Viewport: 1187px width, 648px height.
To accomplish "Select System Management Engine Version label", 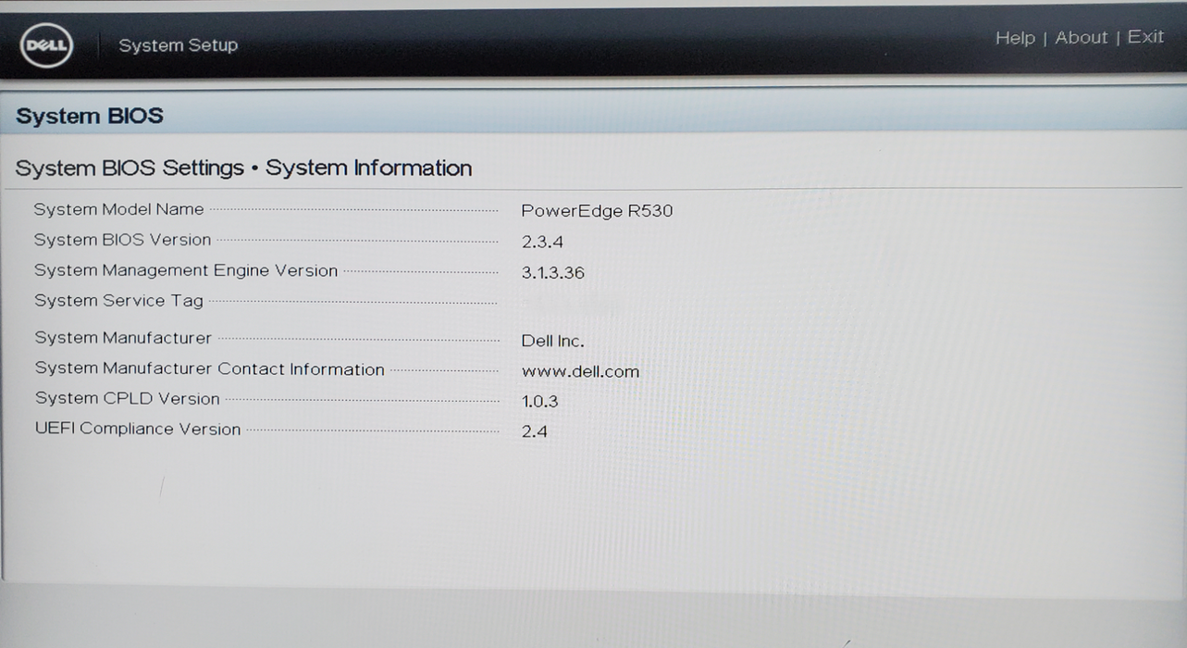I will pos(186,270).
